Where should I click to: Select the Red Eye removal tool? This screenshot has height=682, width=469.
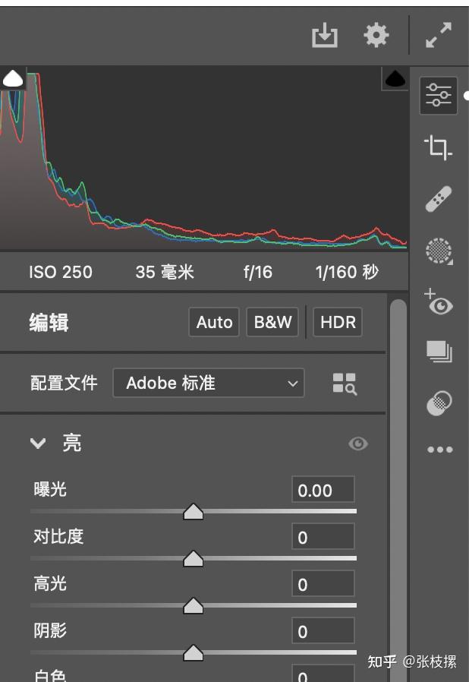440,304
